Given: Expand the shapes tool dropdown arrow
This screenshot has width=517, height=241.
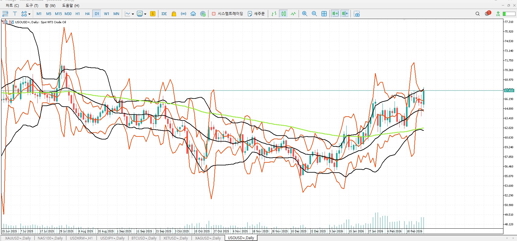Looking at the screenshot, I should pyautogui.click(x=29, y=14).
